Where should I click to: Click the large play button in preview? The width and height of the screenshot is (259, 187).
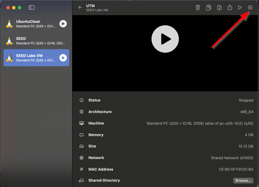[x=165, y=39]
